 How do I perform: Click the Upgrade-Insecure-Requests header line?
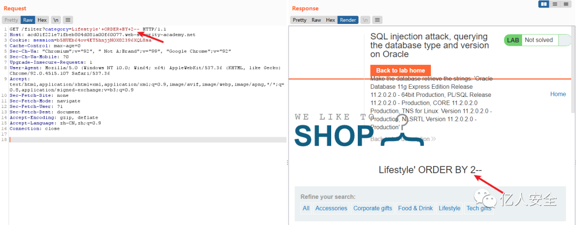click(x=51, y=62)
